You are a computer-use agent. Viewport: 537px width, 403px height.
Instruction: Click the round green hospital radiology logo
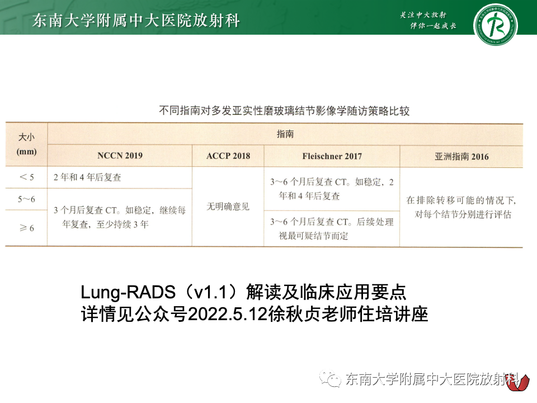tap(495, 25)
